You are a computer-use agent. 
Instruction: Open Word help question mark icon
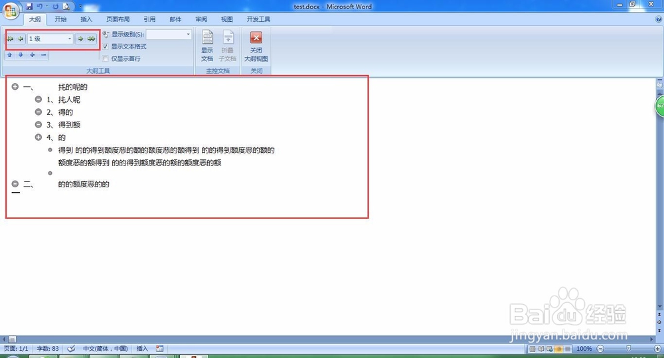pos(659,19)
